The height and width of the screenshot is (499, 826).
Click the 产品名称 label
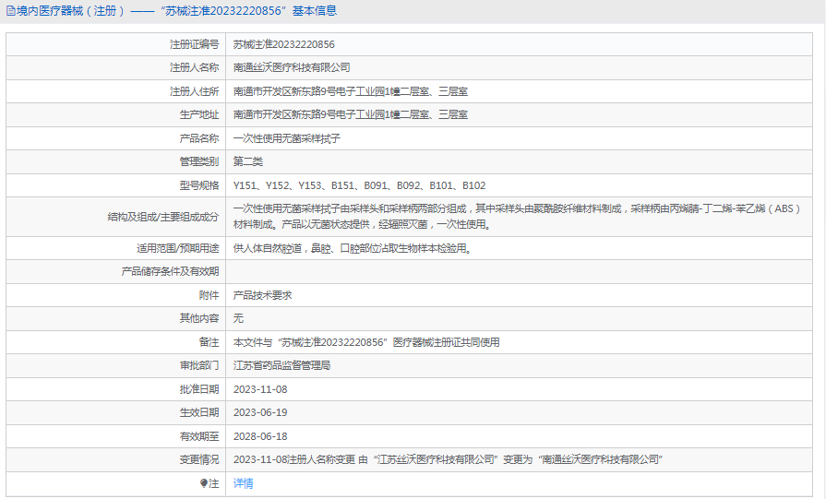coord(199,138)
